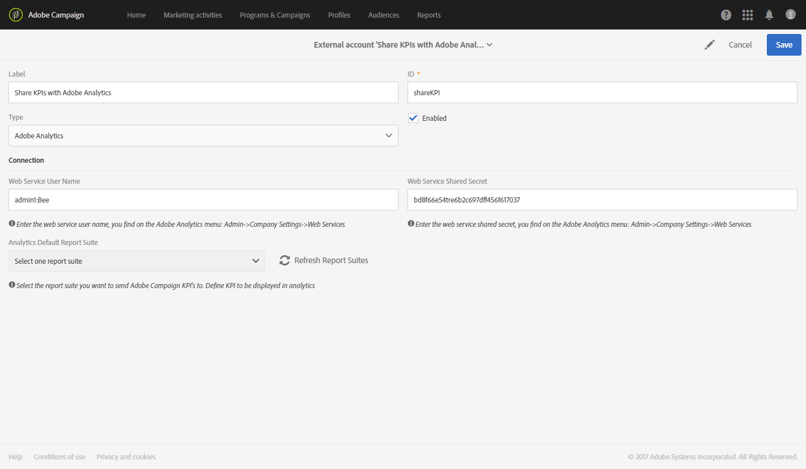This screenshot has height=469, width=806.
Task: Click the 2017 Adobe Systems copyright text
Action: (713, 457)
